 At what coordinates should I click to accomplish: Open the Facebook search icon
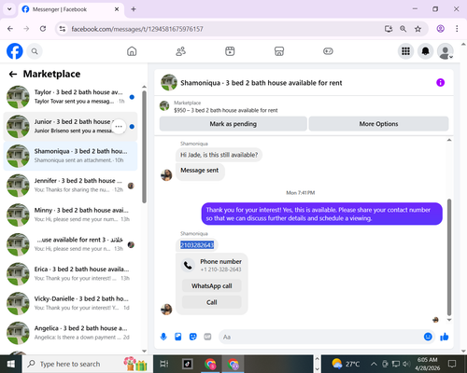(x=35, y=51)
